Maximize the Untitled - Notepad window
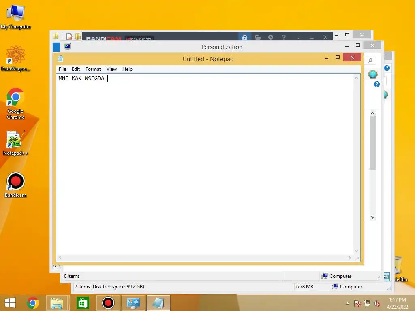This screenshot has width=415, height=311. point(338,58)
